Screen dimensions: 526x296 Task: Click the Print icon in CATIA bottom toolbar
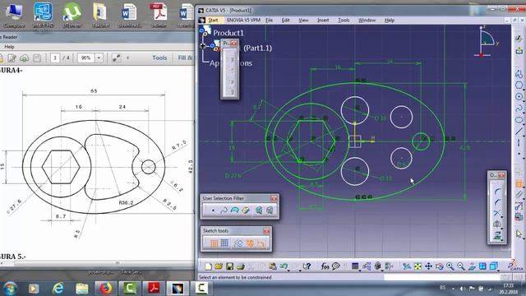point(240,266)
